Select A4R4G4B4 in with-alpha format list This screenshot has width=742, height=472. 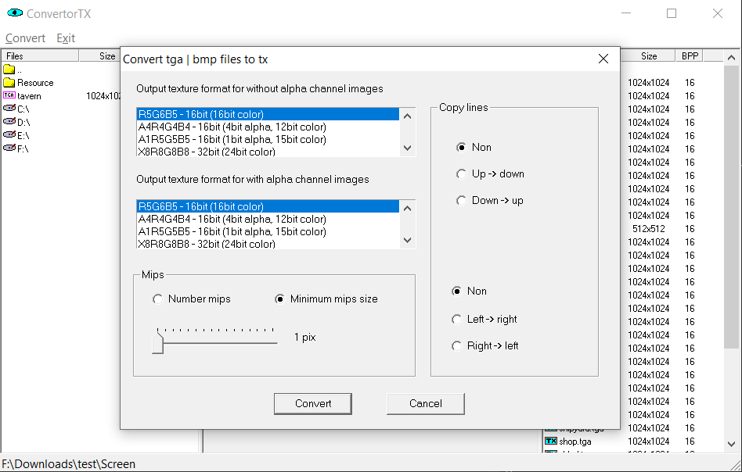coord(232,219)
